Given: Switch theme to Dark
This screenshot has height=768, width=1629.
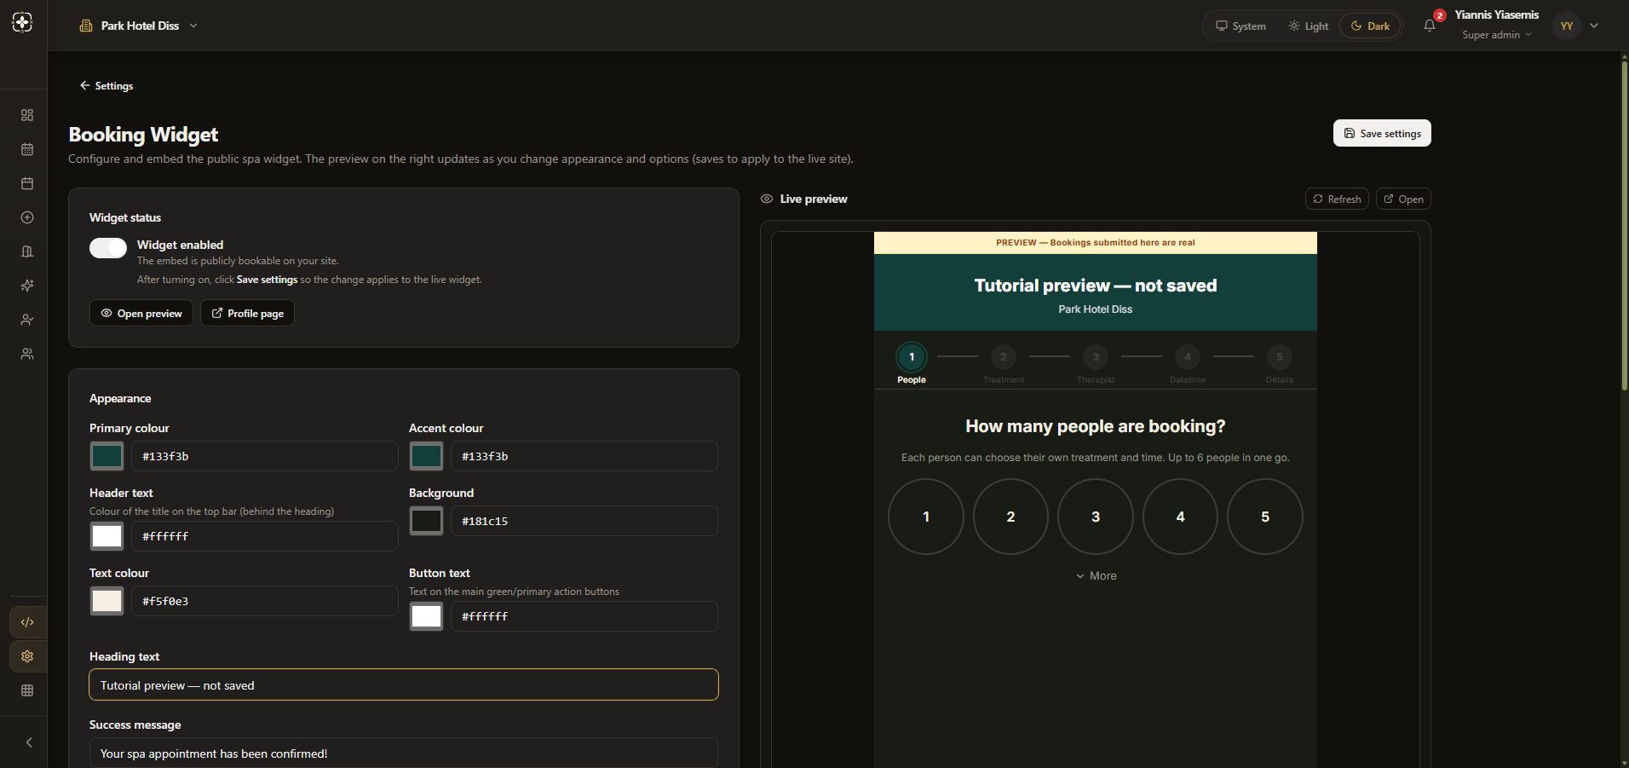Looking at the screenshot, I should click(x=1370, y=26).
